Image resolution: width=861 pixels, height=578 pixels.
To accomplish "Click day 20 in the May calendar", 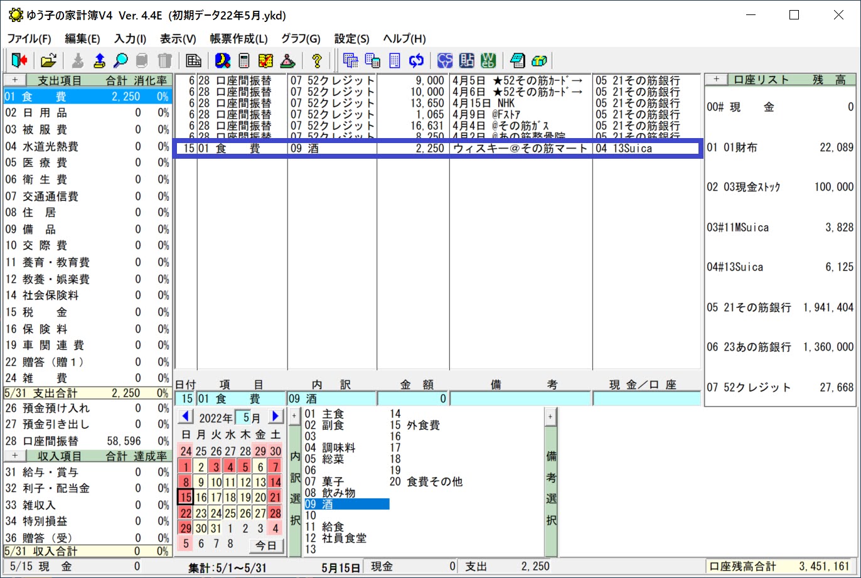I will coord(261,498).
